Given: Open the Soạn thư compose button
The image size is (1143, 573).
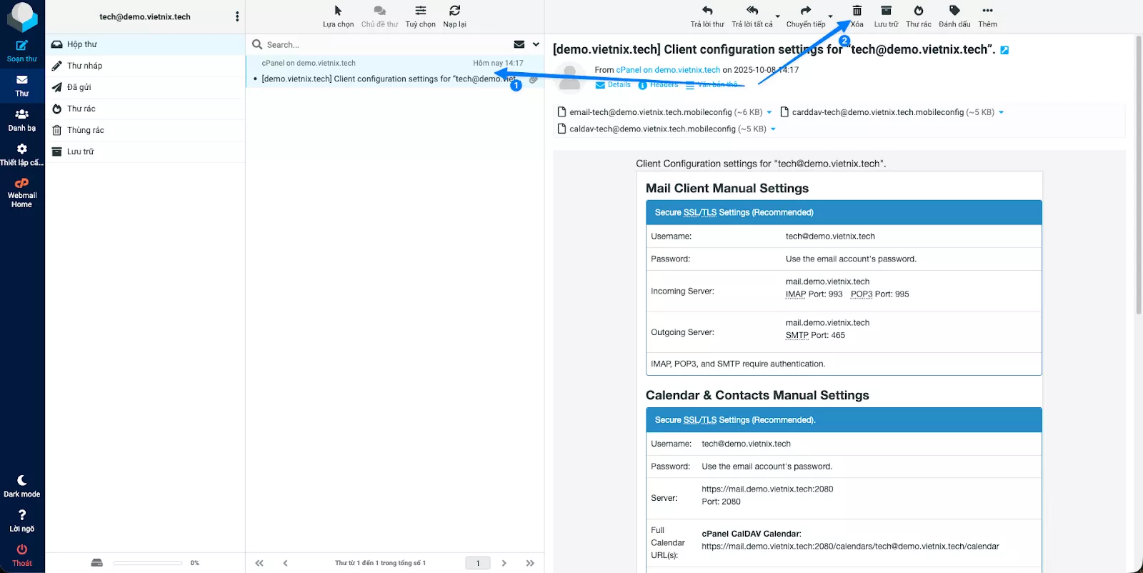Looking at the screenshot, I should point(22,51).
